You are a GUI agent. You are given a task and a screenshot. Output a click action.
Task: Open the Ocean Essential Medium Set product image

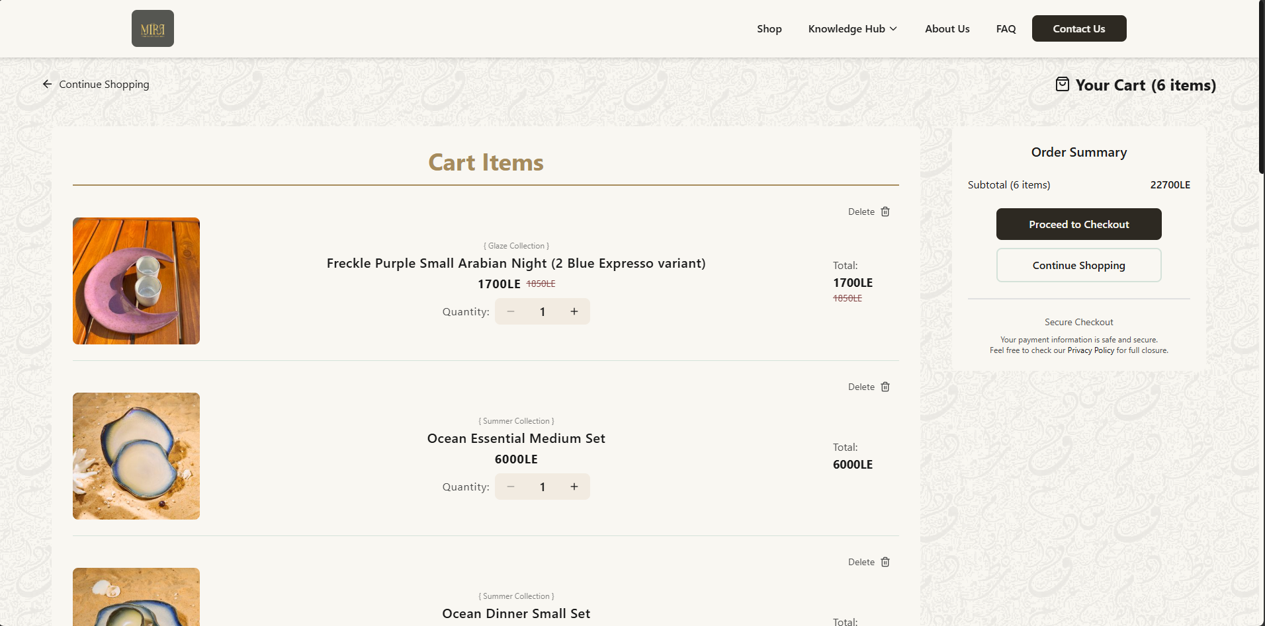pos(136,456)
